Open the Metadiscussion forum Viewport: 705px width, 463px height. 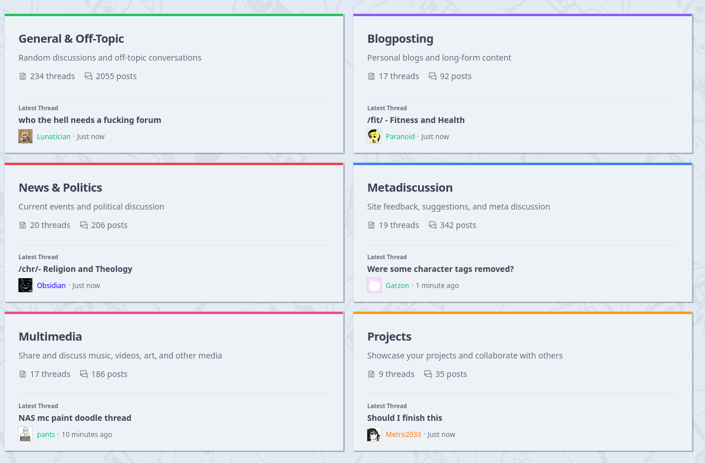410,188
